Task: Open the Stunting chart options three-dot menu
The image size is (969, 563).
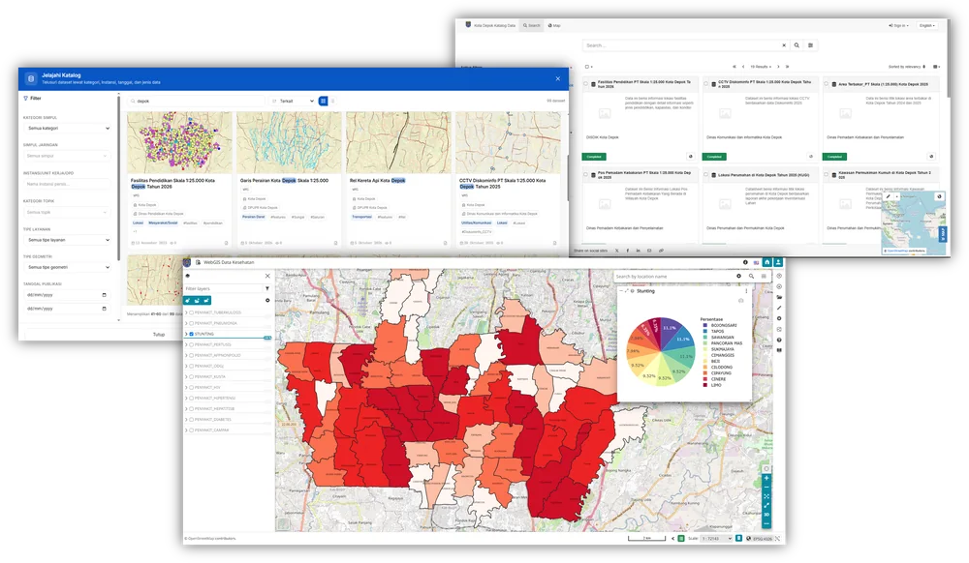Action: click(x=746, y=291)
